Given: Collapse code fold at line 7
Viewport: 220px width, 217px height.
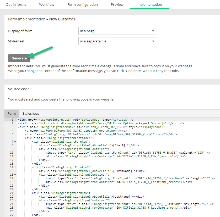Looking at the screenshot, I should (15, 142).
